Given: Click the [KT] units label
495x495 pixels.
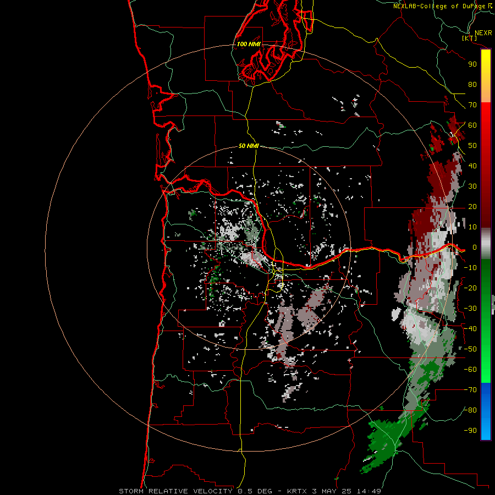Looking at the screenshot, I should pyautogui.click(x=470, y=38).
